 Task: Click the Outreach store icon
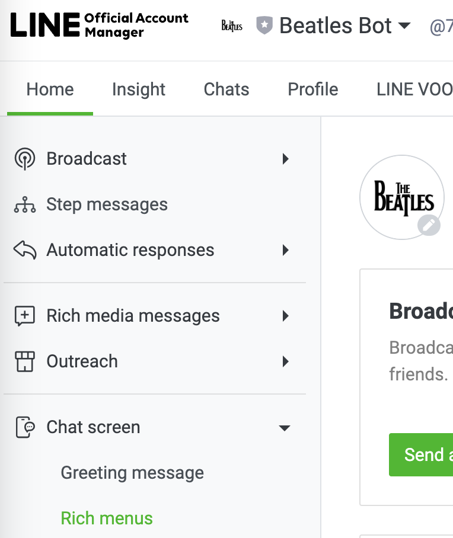tap(25, 361)
